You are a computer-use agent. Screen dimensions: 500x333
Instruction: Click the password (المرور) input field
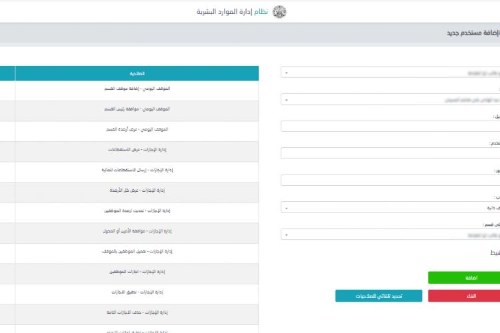tap(390, 180)
